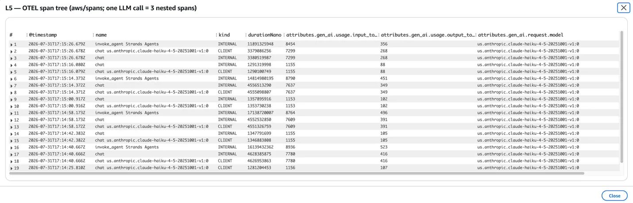Click output token value 496
633x203 pixels.
[x=384, y=113]
